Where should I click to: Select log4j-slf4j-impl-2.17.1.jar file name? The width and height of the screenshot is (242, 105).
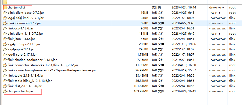[x=25, y=18]
